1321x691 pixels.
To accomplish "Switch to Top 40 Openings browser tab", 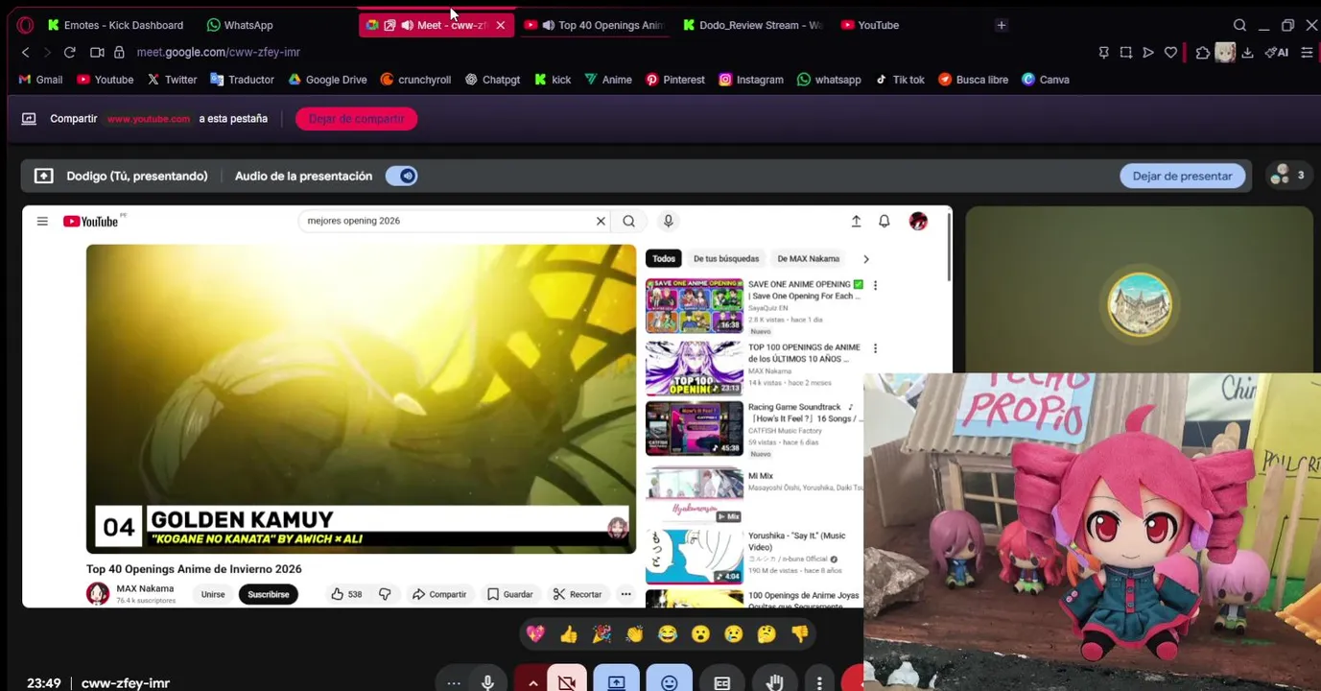I will (595, 25).
